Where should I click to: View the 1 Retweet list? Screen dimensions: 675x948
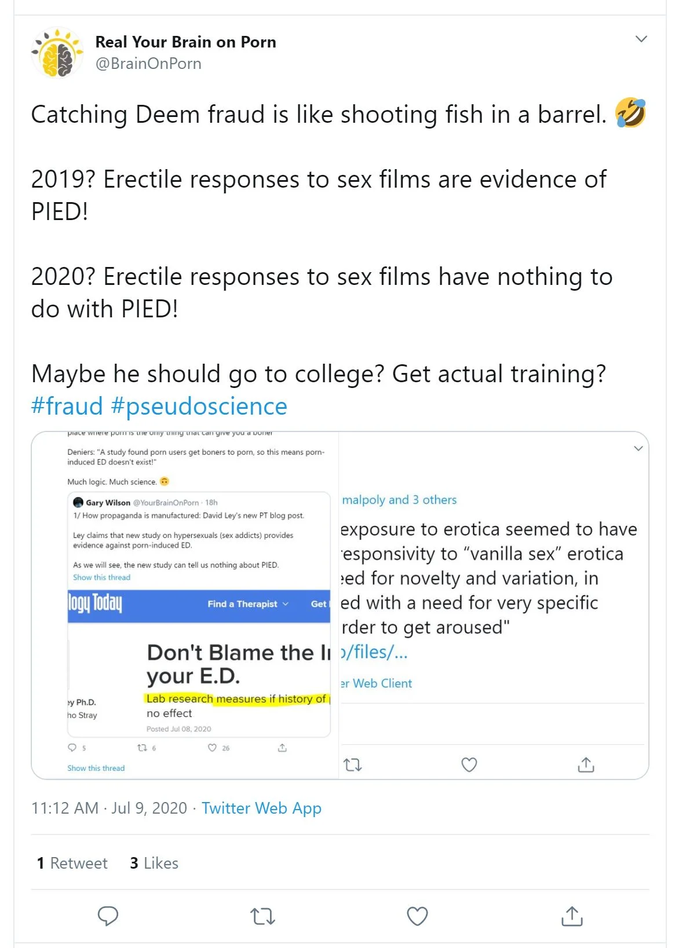(72, 863)
